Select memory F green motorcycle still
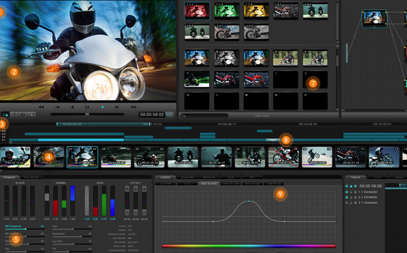 (x=197, y=79)
